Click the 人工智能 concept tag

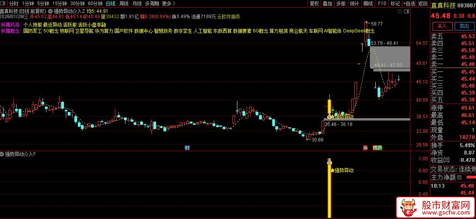tap(203, 30)
